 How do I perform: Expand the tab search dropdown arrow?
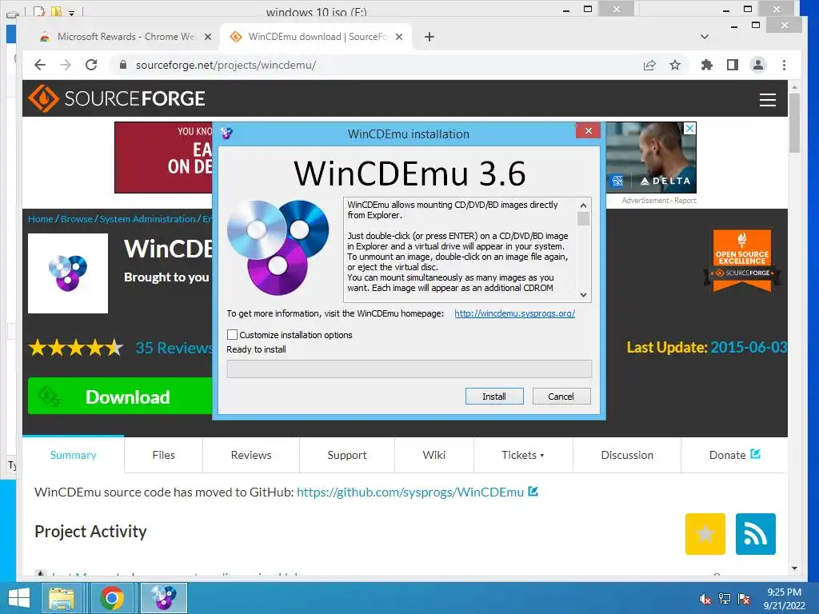(x=704, y=37)
